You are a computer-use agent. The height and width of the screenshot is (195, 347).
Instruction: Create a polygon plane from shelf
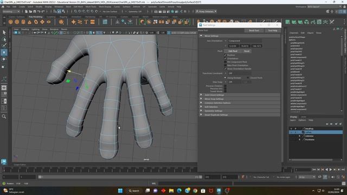[42, 22]
